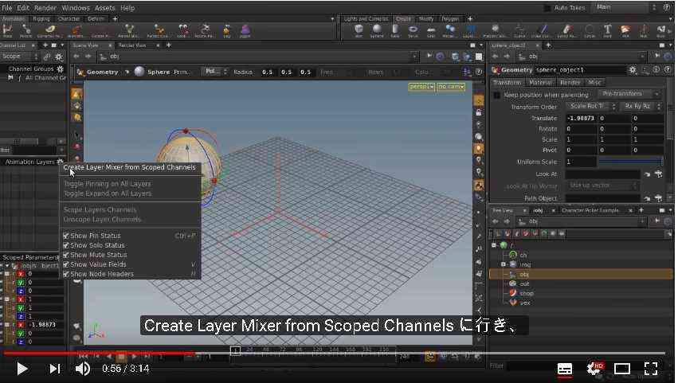Toggle the Auto Takes checkbox
The image size is (678, 383).
click(547, 8)
